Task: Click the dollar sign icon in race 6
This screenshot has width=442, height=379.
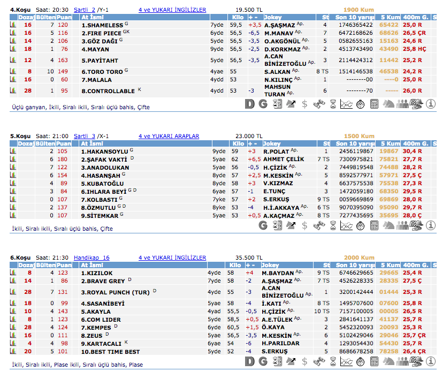Action: (304, 362)
